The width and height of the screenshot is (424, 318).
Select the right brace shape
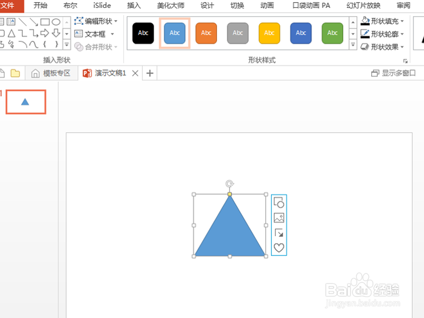tap(56, 44)
